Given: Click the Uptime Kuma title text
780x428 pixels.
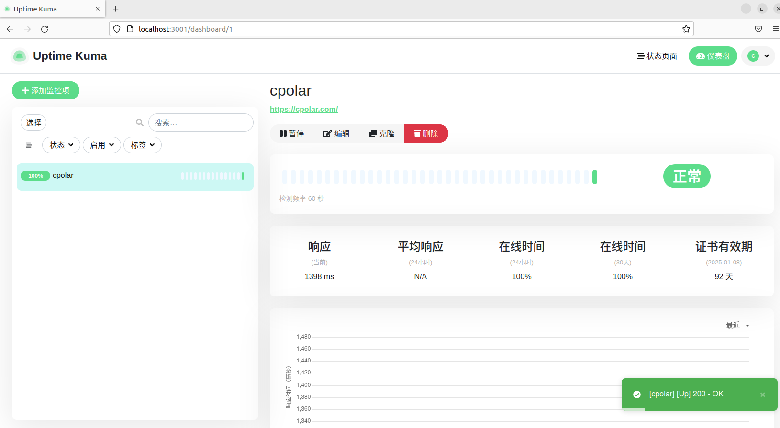Looking at the screenshot, I should [x=70, y=56].
